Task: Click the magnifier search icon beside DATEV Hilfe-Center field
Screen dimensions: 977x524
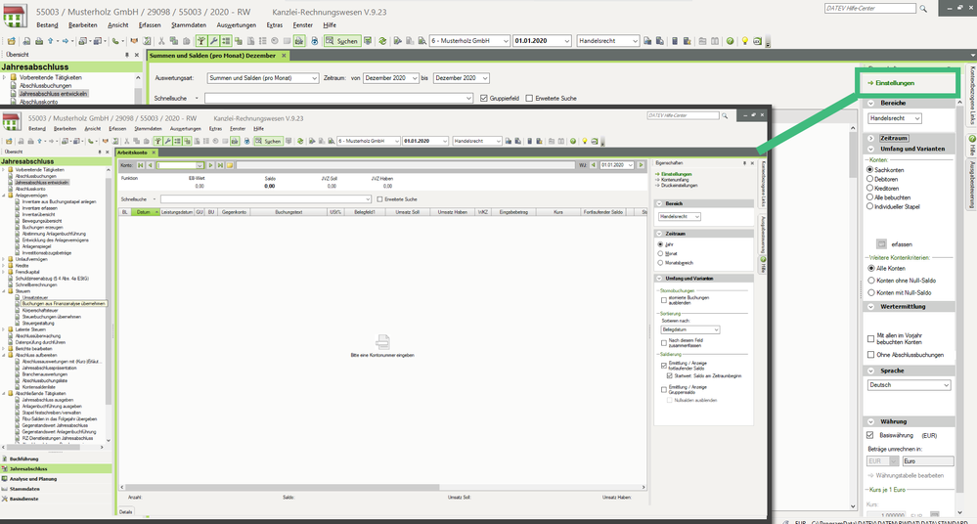Action: (923, 9)
